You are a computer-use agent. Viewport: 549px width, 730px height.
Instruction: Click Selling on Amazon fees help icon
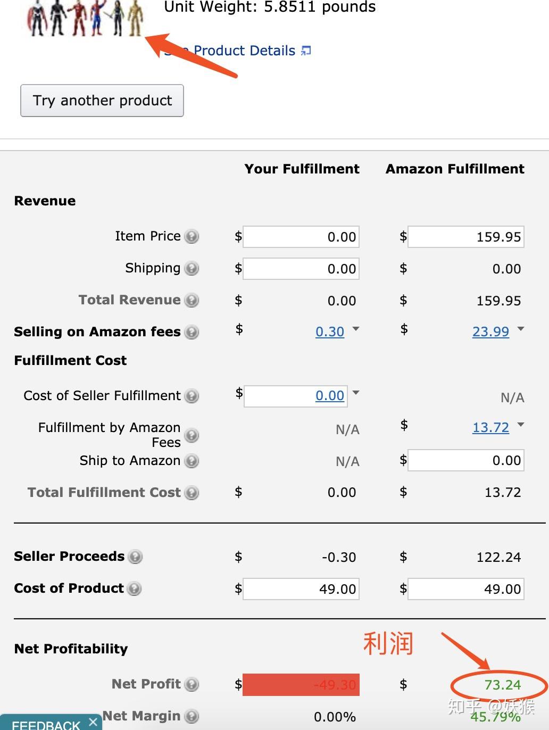point(192,332)
